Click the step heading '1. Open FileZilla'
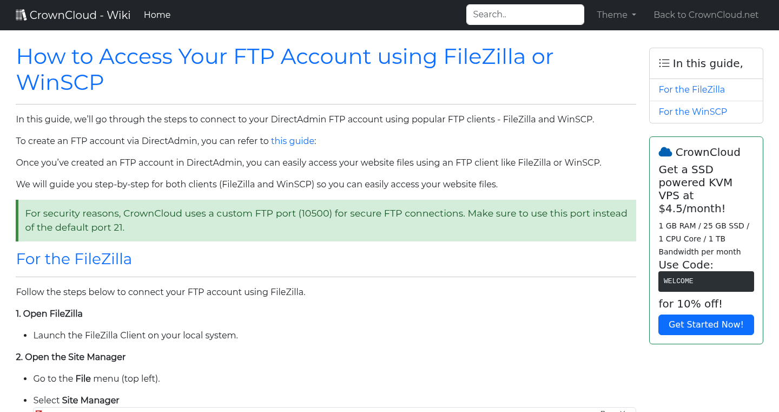 coord(49,313)
